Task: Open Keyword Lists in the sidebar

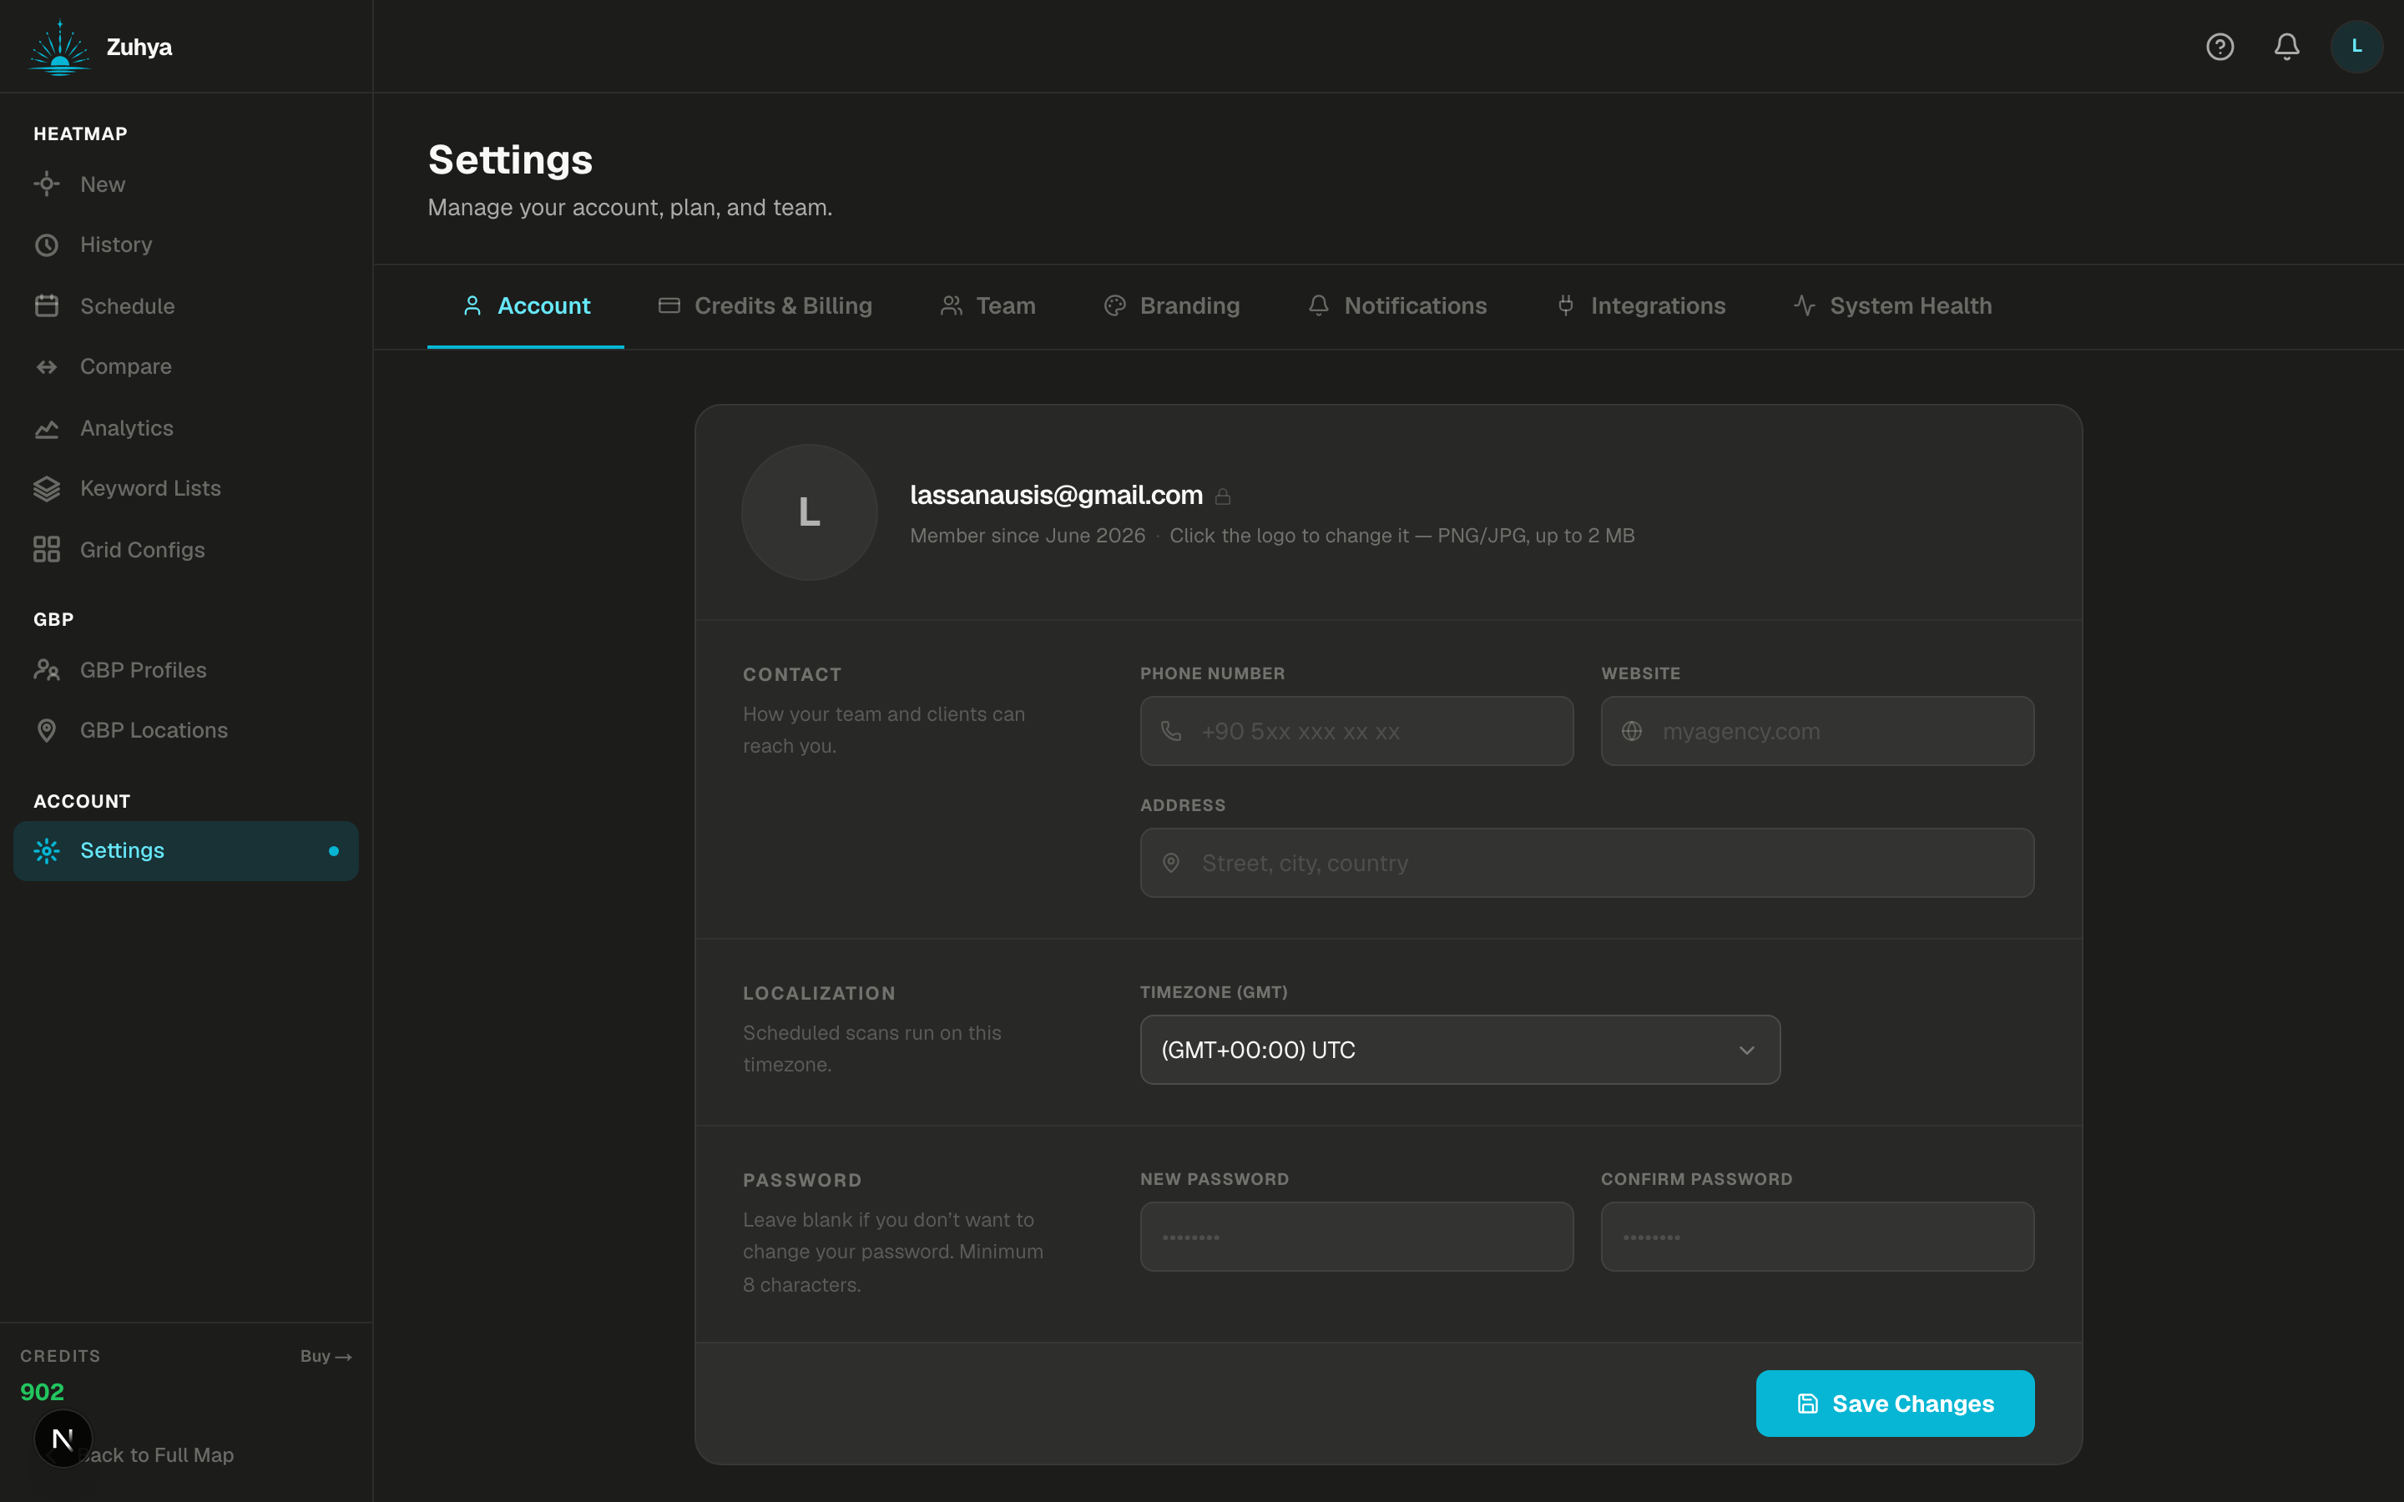Action: coord(186,489)
